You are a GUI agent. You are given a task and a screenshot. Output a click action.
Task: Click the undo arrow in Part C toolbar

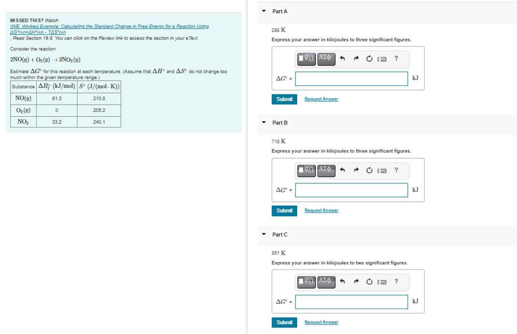point(342,282)
